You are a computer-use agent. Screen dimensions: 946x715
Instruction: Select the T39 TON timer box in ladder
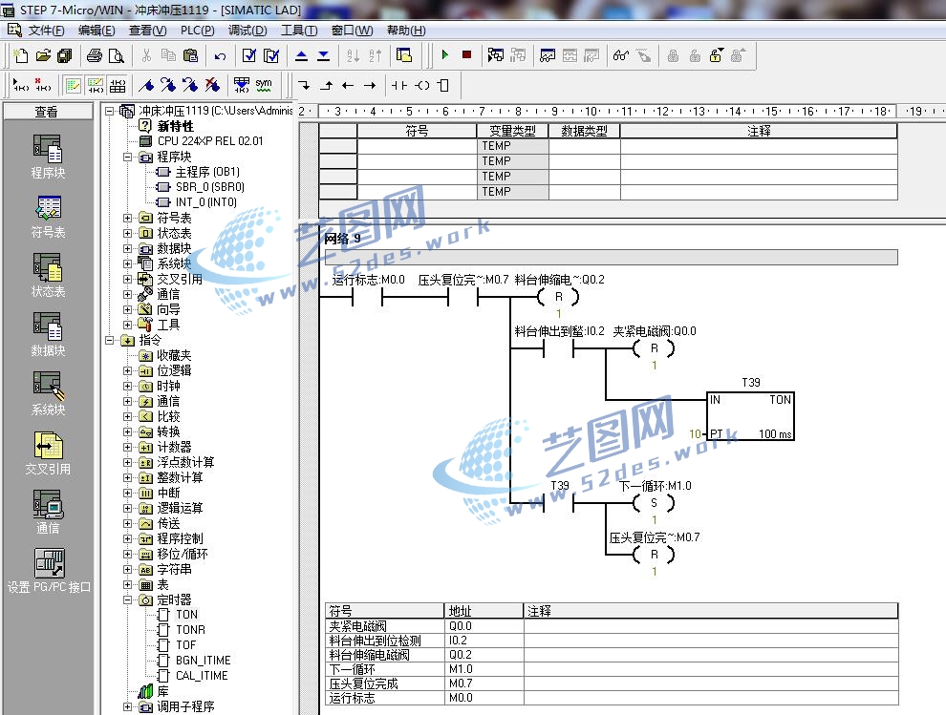coord(750,416)
